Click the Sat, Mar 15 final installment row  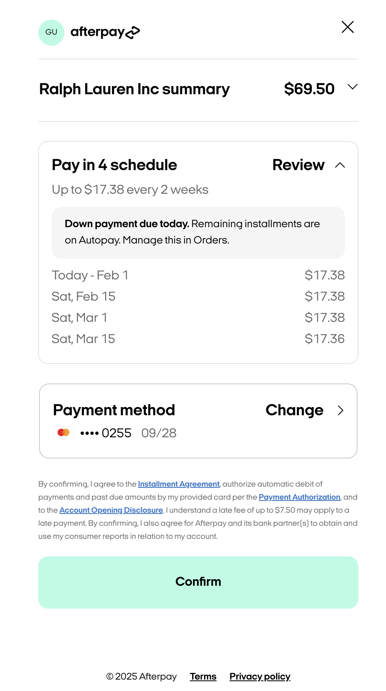(198, 339)
